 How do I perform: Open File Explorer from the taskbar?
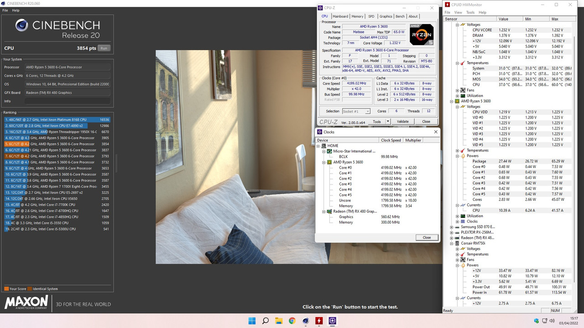click(279, 321)
